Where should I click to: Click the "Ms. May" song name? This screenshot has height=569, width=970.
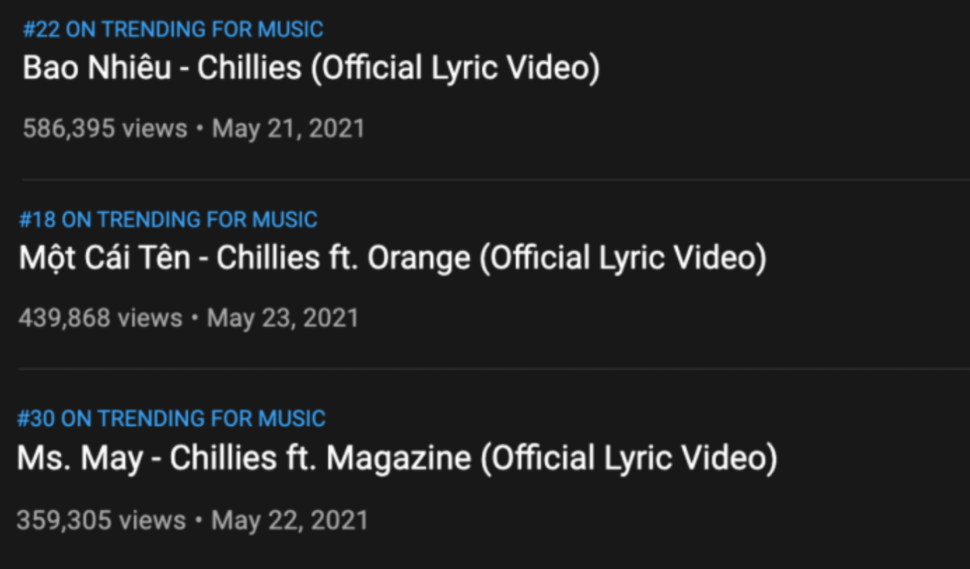[x=77, y=459]
